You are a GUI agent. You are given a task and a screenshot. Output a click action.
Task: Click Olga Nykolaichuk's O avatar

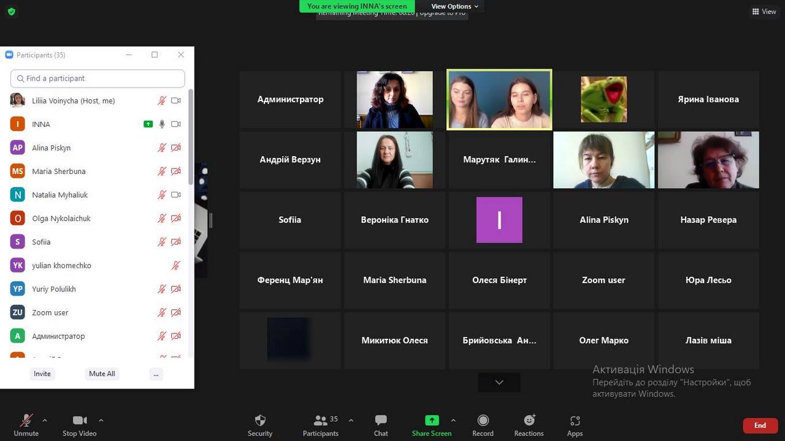(17, 218)
